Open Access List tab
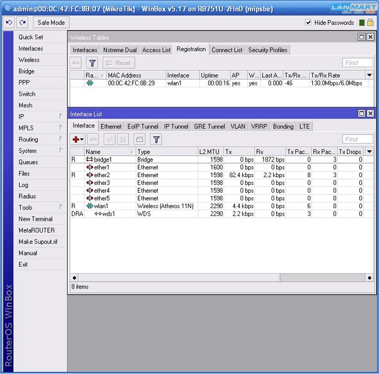379x374 pixels. pos(156,50)
